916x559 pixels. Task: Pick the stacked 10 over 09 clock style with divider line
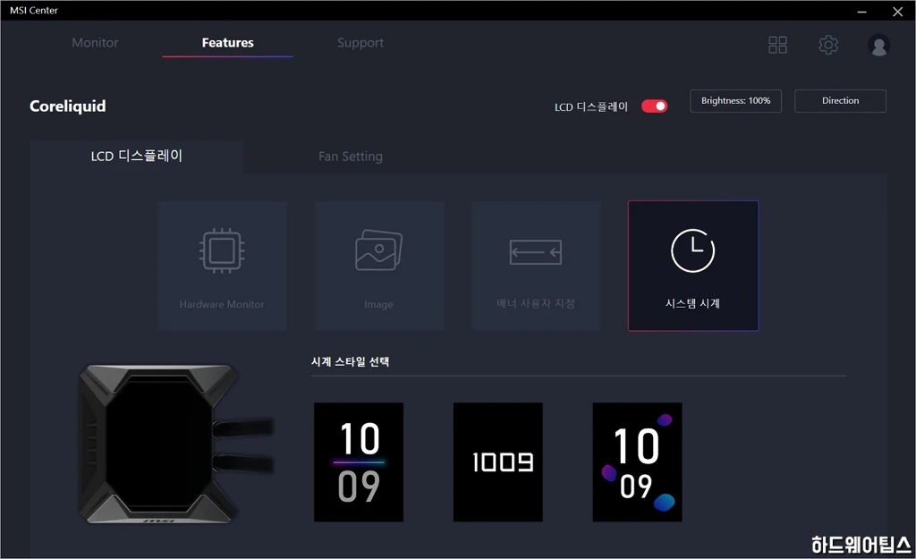[x=359, y=462]
